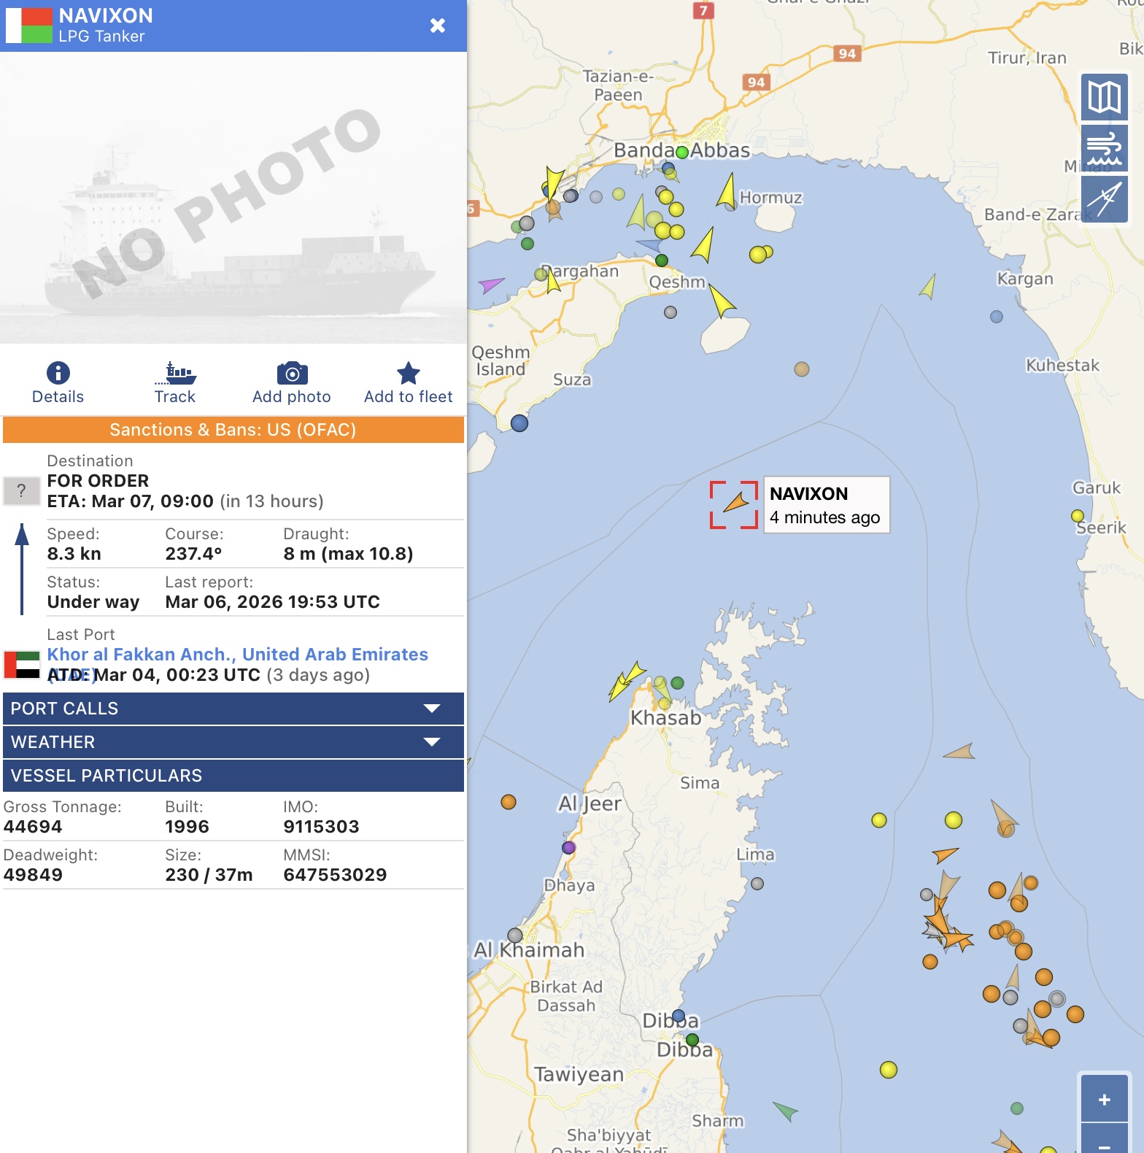Click the course value 237.4°
1144x1153 pixels.
(x=193, y=554)
